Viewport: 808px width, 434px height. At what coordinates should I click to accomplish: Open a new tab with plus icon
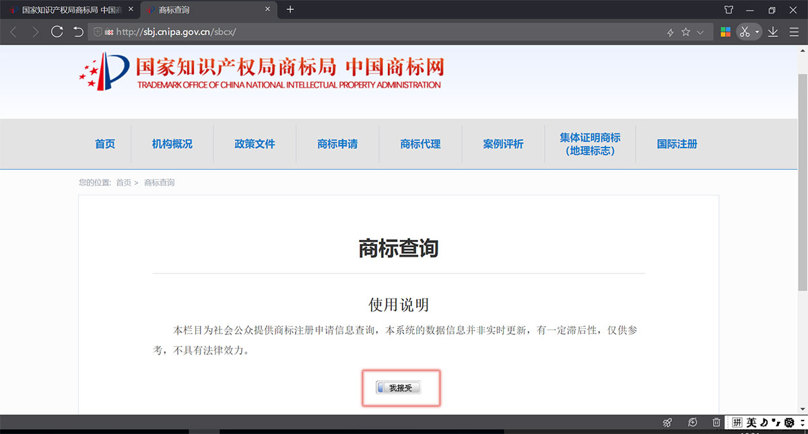pos(290,9)
